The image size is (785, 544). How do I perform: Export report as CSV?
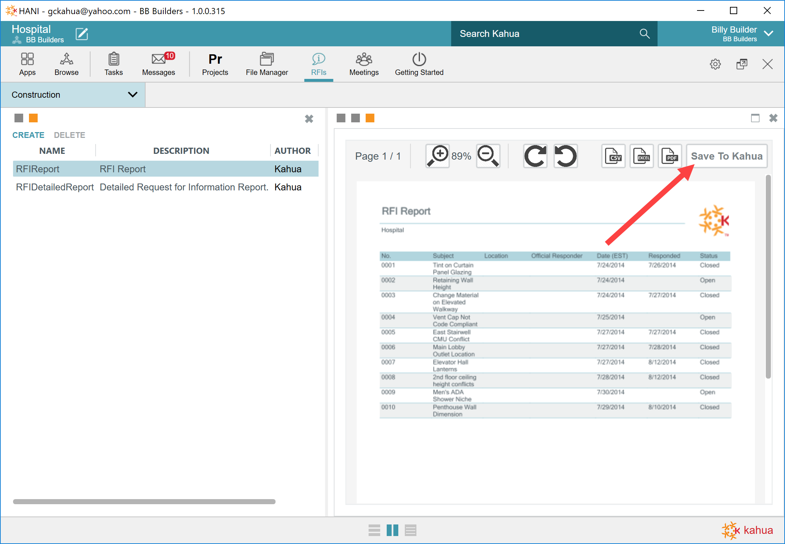tap(613, 156)
